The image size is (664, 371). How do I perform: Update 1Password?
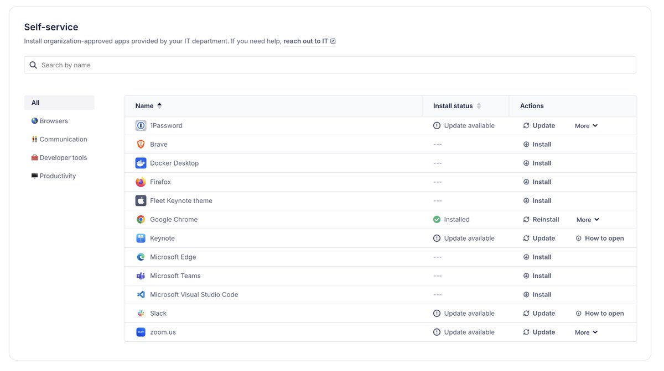point(539,126)
